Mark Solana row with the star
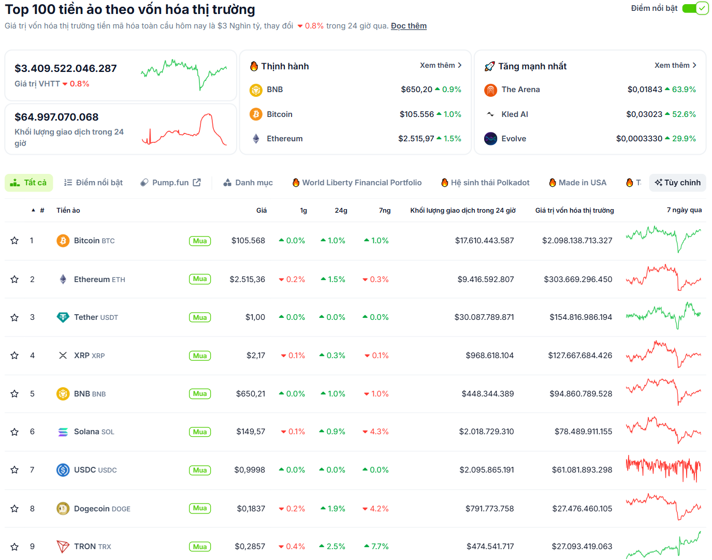 (14, 432)
